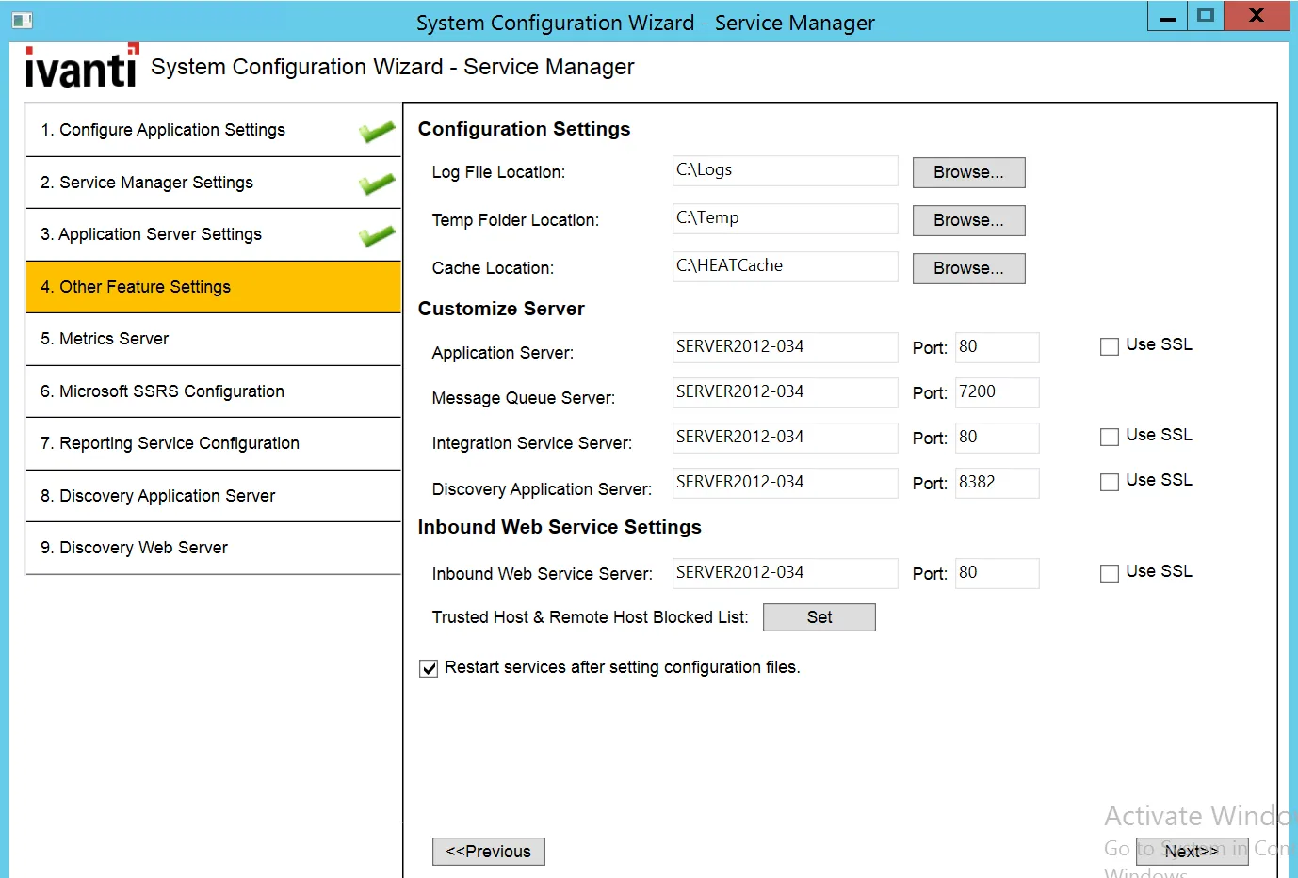This screenshot has height=878, width=1298.
Task: Enable Use SSL for Inbound Web Service Server
Action: pyautogui.click(x=1110, y=573)
